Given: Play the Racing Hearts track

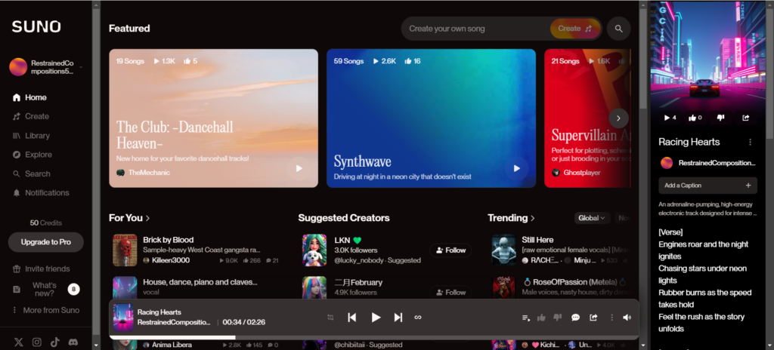Looking at the screenshot, I should pos(376,318).
